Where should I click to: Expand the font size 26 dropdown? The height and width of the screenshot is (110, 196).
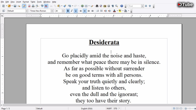click(63, 11)
